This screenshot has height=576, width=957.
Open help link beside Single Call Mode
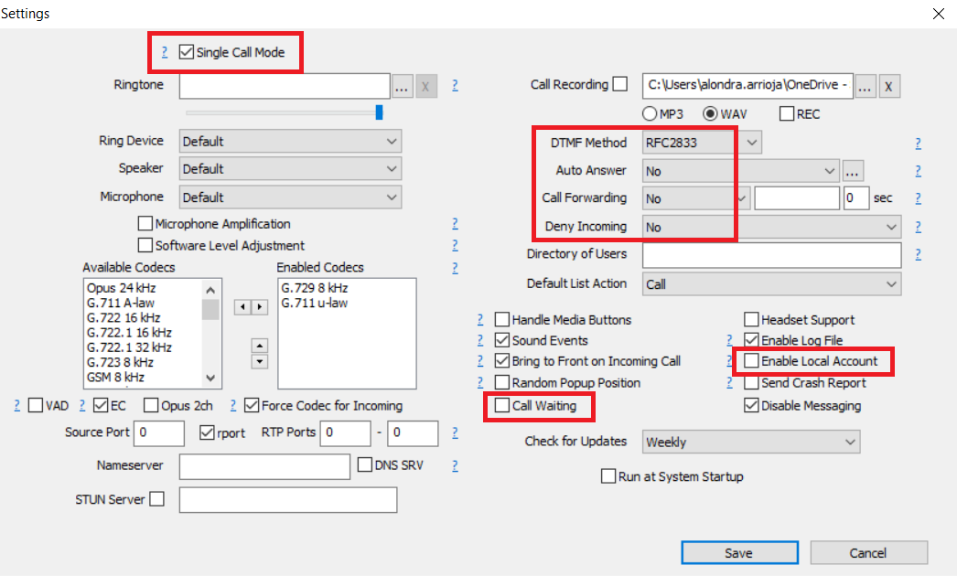pos(165,53)
